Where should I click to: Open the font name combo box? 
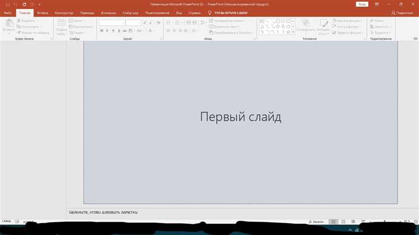coord(112,23)
